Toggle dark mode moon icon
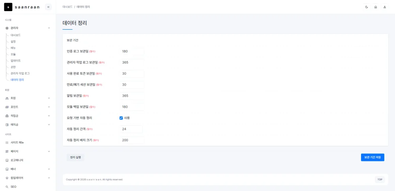The image size is (395, 191). tap(367, 7)
